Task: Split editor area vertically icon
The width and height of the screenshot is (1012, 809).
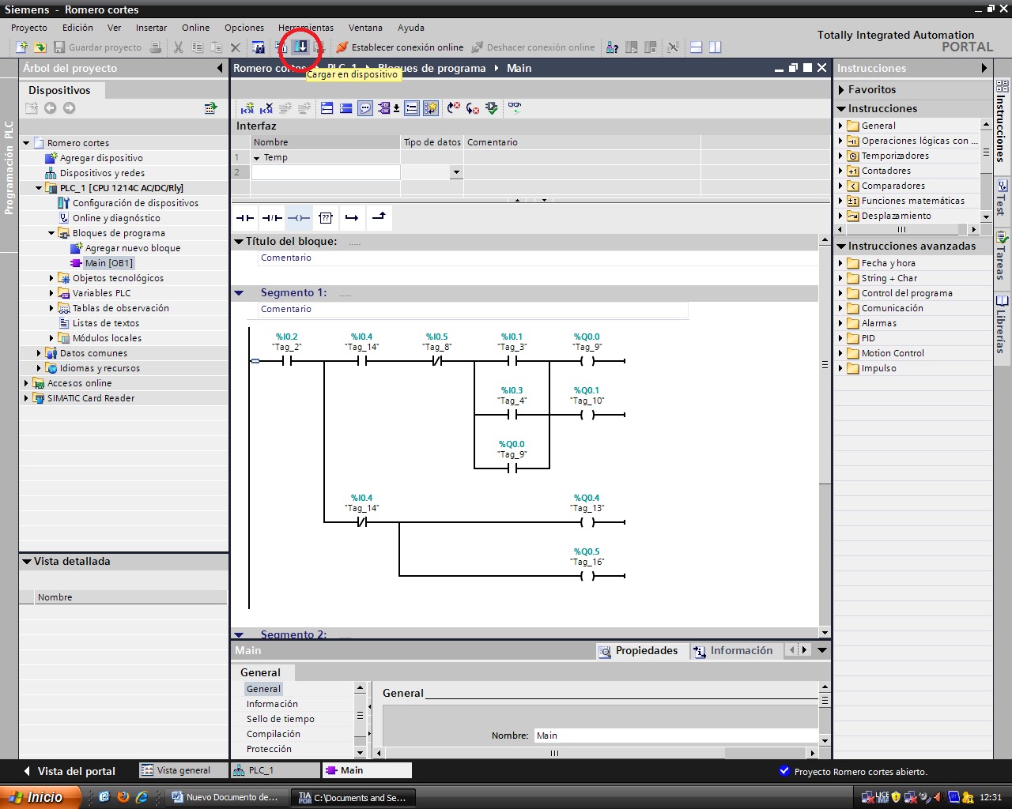Action: pyautogui.click(x=715, y=47)
